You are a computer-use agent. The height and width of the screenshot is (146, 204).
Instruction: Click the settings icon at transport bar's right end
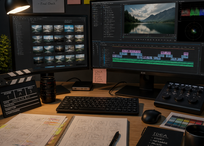tap(175, 40)
